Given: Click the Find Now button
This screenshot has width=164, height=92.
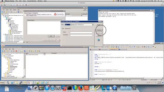Looking at the screenshot, I should pos(99,30).
